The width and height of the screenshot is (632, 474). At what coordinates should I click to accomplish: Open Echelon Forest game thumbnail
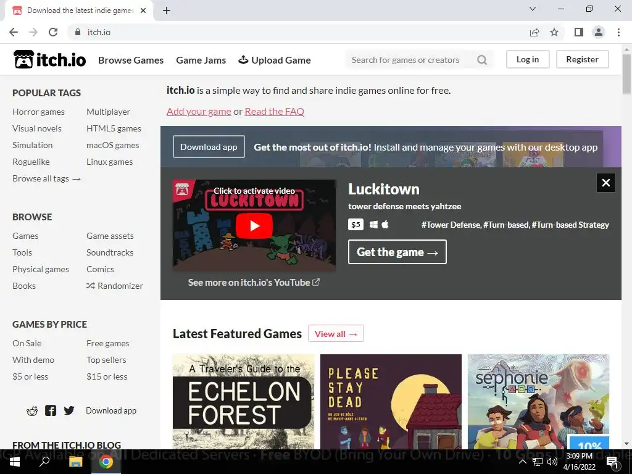tap(243, 401)
